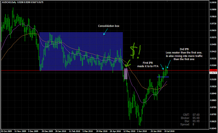
Task: Click the white 0.9175 current price tag
Action: pyautogui.click(x=213, y=73)
